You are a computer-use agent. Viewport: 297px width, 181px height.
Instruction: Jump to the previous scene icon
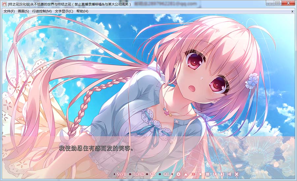215,174
